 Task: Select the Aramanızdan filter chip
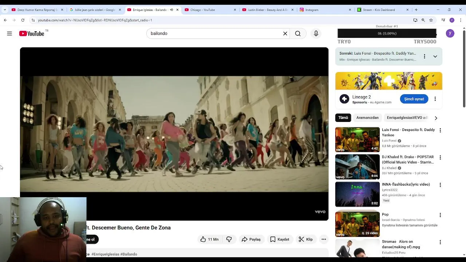(x=367, y=118)
